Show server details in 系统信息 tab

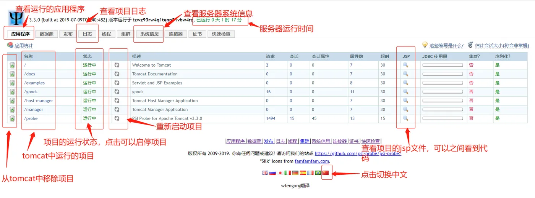coord(149,34)
